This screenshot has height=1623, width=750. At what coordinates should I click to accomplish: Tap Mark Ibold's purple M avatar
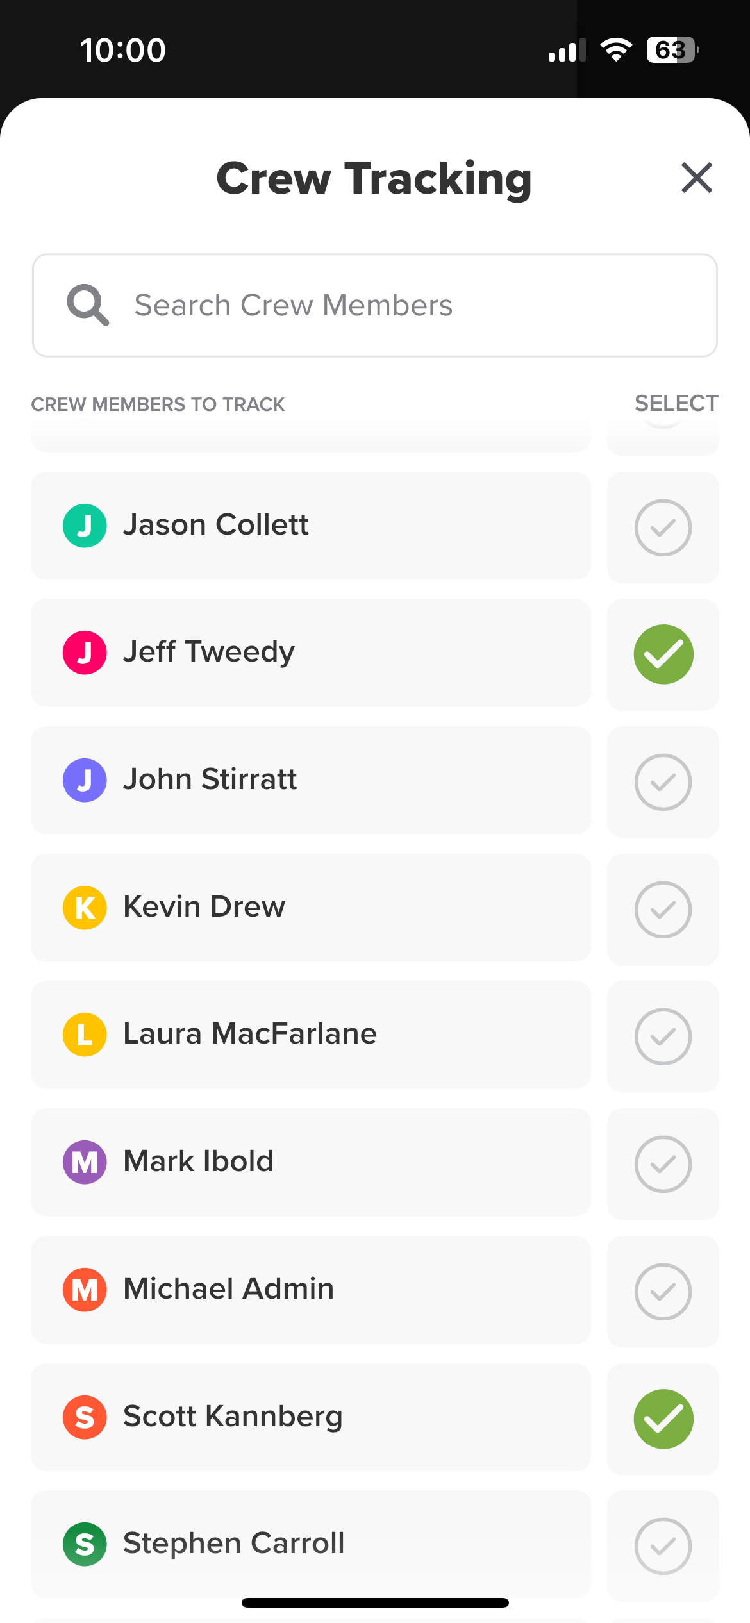tap(85, 1162)
